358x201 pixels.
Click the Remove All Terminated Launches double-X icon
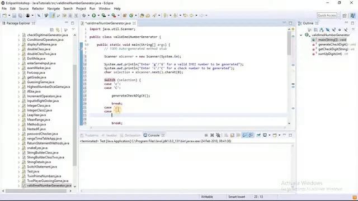tap(218, 135)
